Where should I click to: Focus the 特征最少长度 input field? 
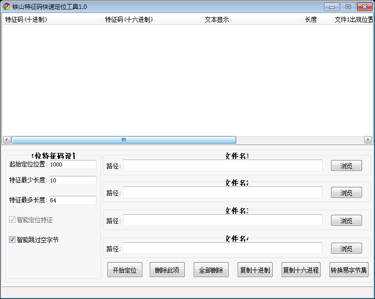pos(72,180)
